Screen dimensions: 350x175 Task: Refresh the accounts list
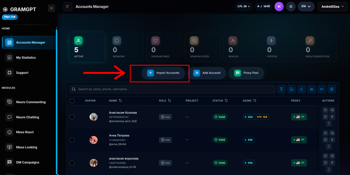302,89
